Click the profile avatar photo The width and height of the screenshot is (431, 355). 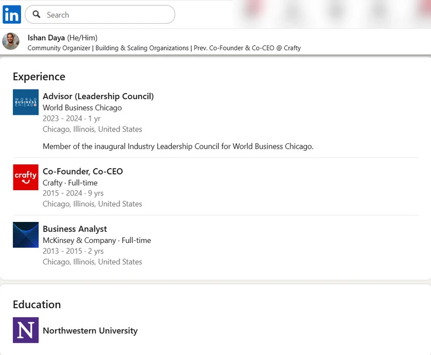(x=11, y=41)
